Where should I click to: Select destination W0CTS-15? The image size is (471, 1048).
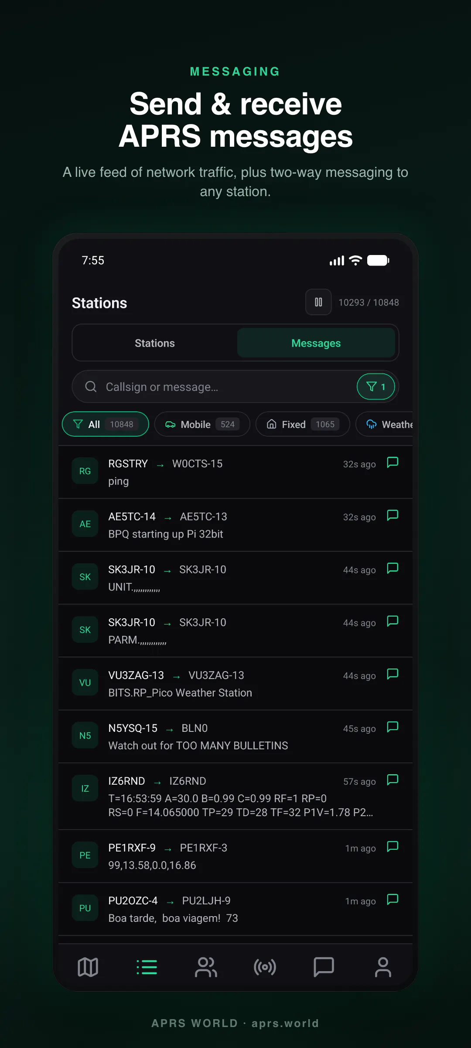(197, 463)
